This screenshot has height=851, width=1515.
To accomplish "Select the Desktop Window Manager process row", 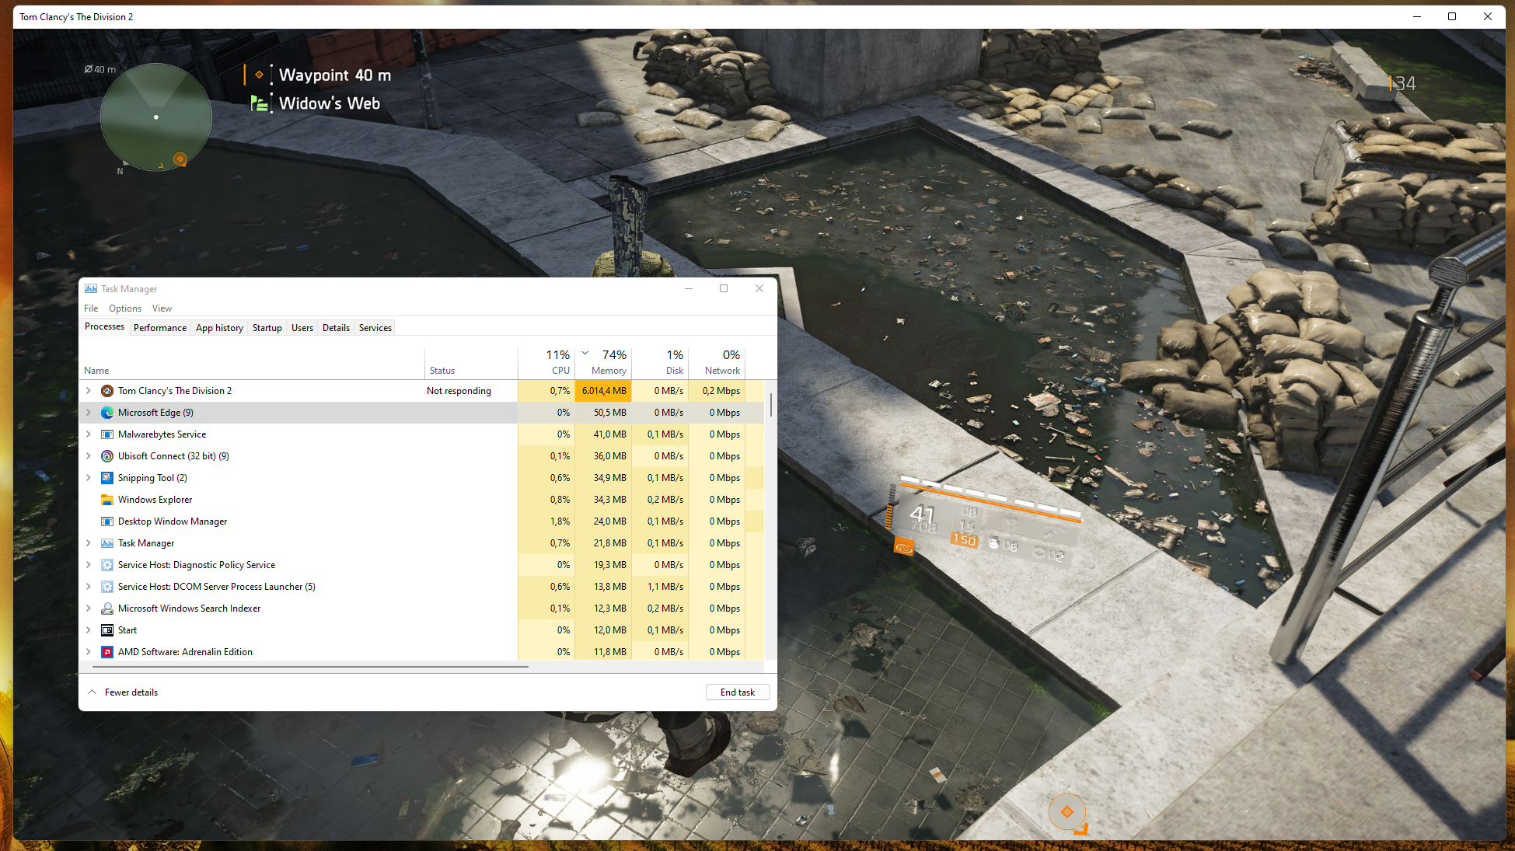I will coord(422,521).
